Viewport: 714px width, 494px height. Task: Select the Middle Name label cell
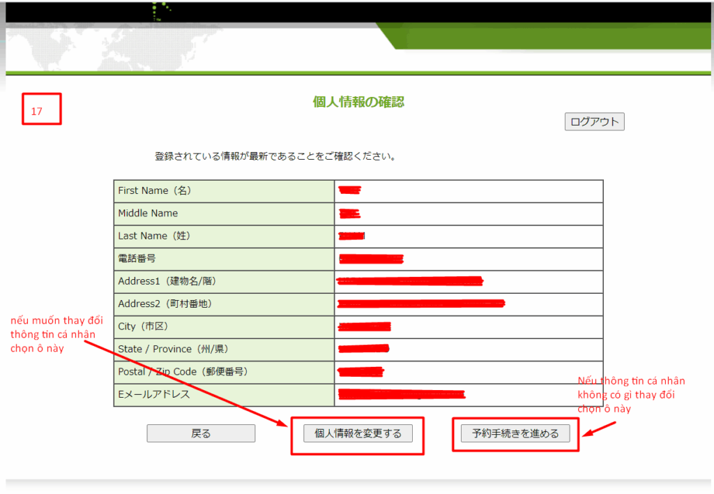click(x=224, y=214)
